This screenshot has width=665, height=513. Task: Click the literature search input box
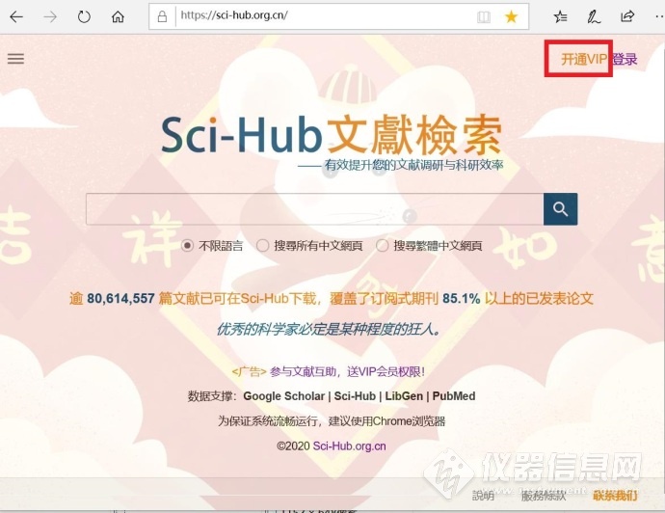coord(315,208)
